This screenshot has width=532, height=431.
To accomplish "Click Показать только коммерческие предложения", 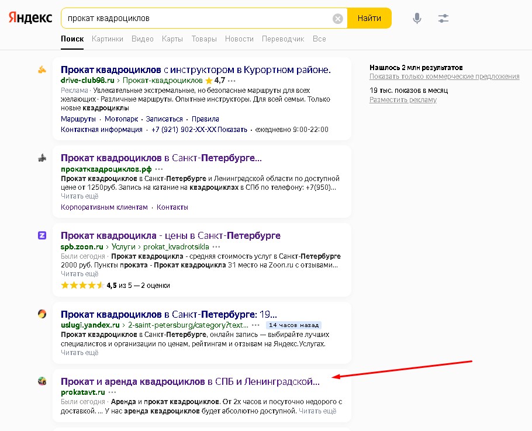I will pyautogui.click(x=444, y=76).
